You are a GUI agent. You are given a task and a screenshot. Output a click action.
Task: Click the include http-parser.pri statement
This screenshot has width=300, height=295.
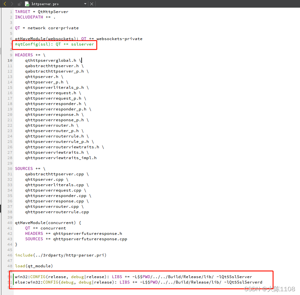[x=61, y=255]
